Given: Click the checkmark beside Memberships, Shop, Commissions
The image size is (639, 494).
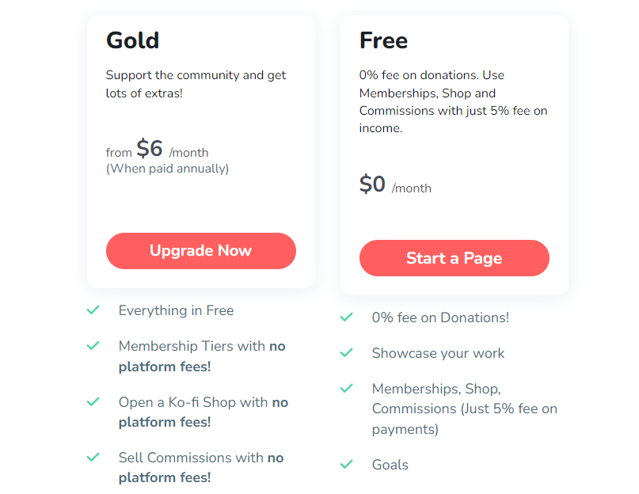Looking at the screenshot, I should (346, 389).
